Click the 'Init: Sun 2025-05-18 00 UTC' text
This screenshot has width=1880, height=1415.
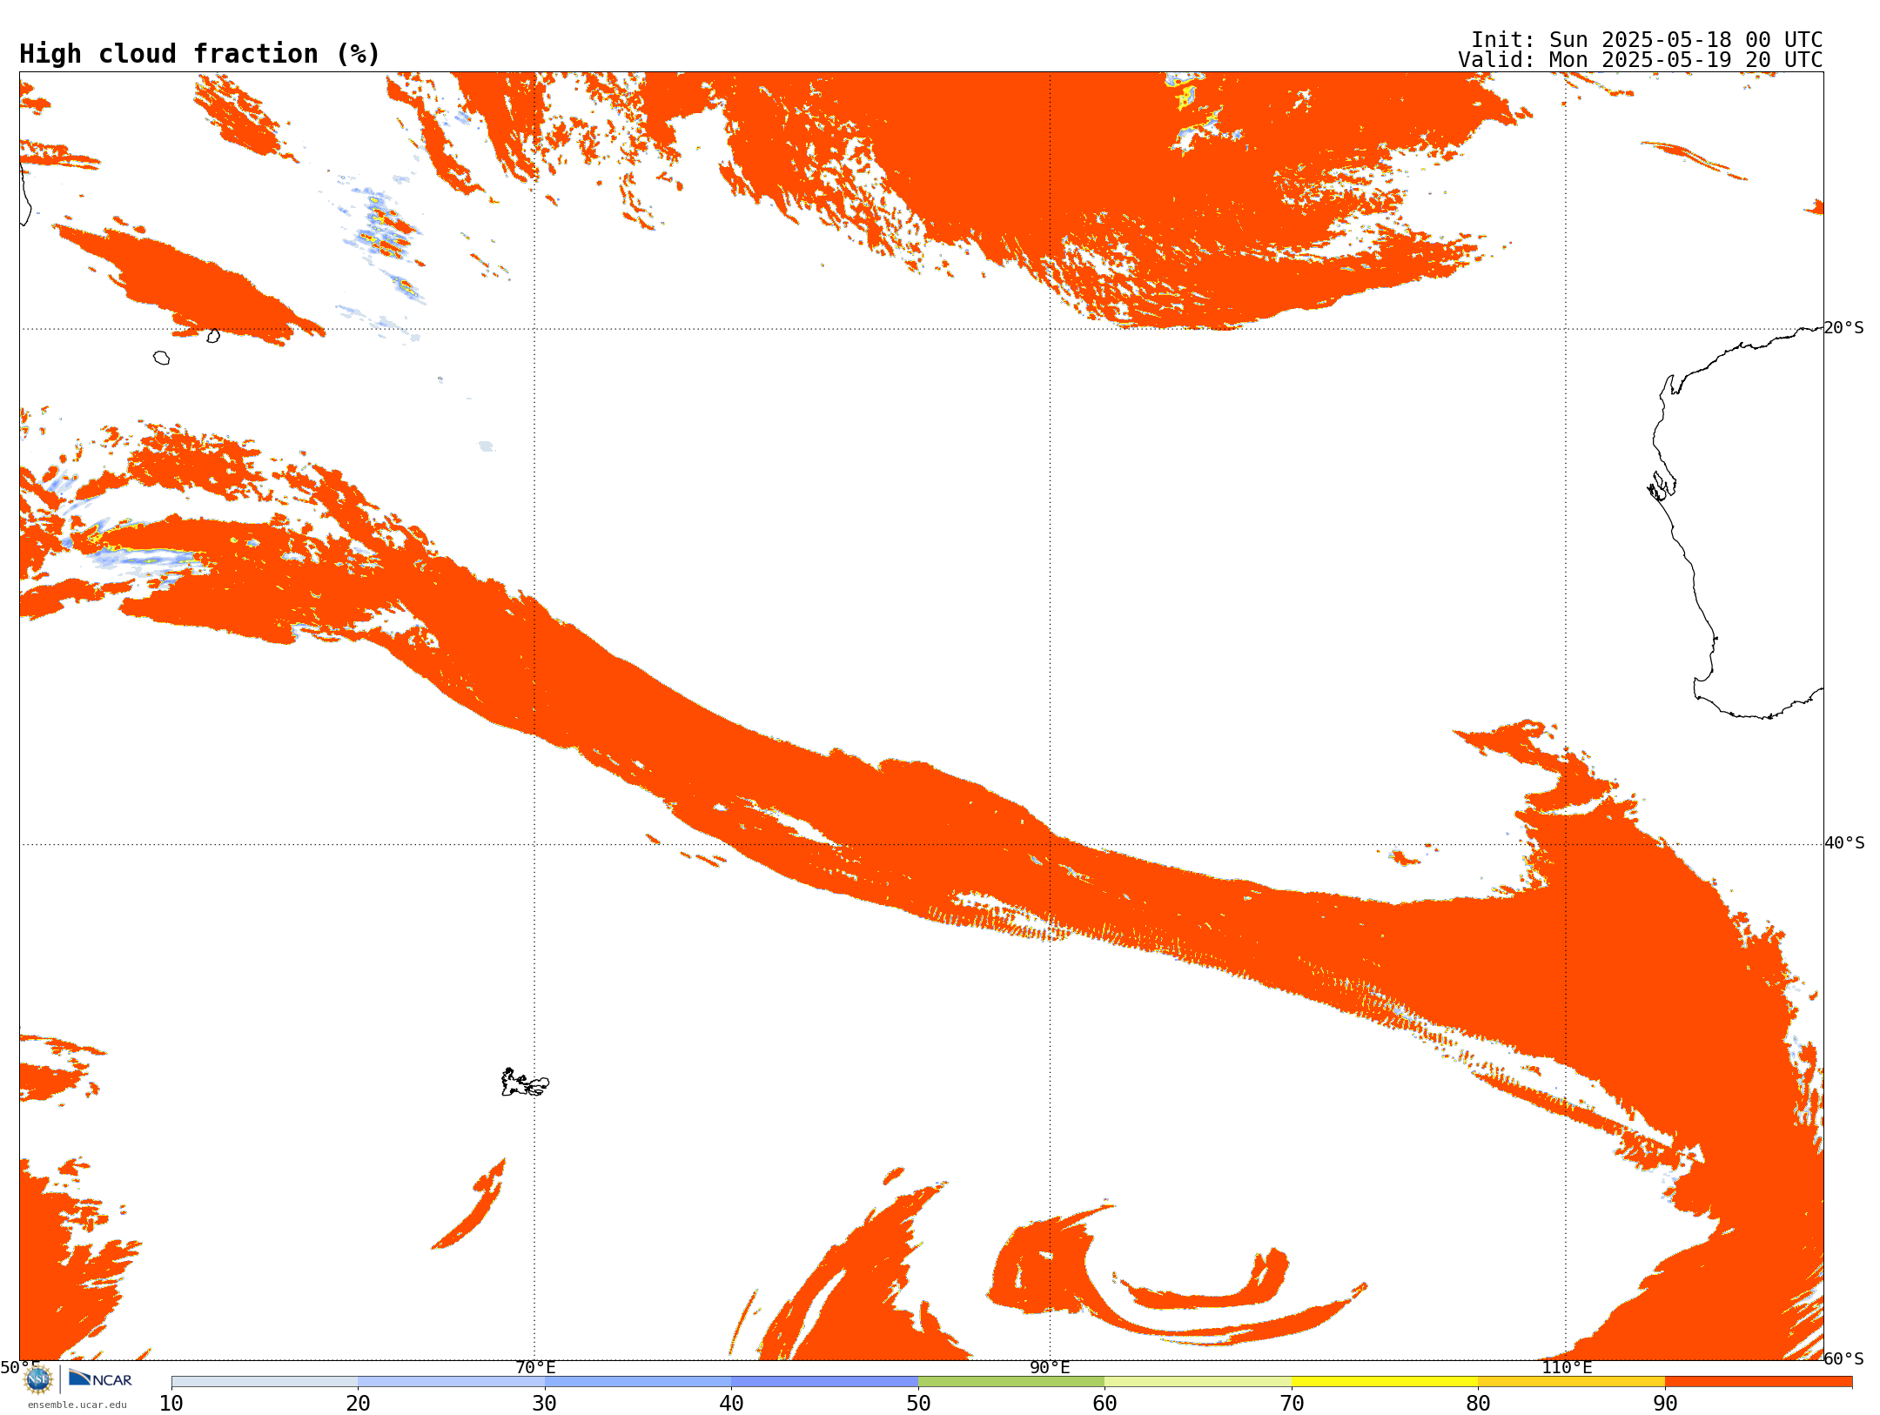coord(1647,40)
